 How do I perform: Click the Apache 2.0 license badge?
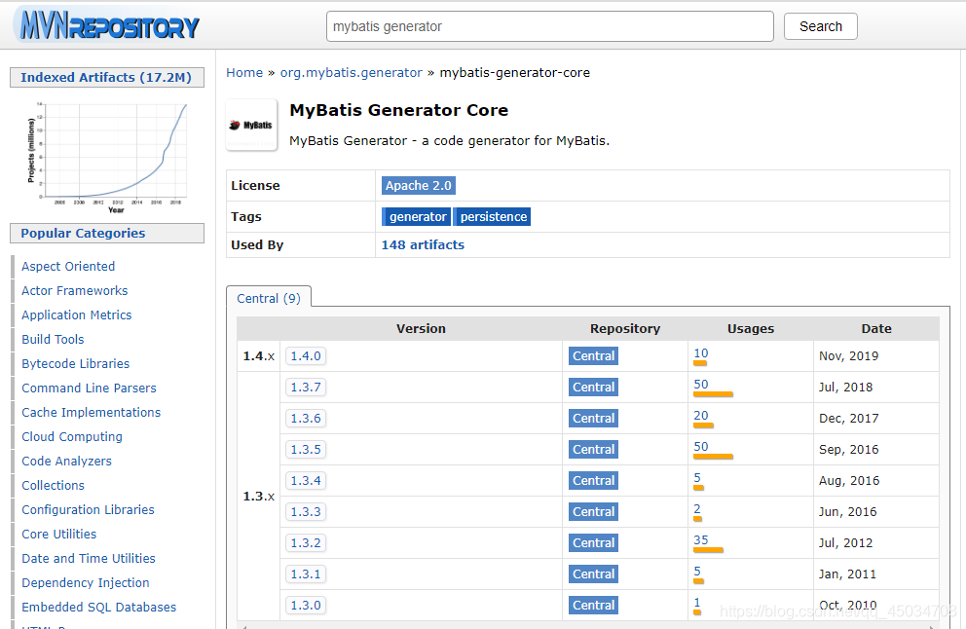click(418, 184)
